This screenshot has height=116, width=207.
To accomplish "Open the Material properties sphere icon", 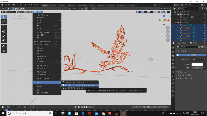I will [x=173, y=91].
